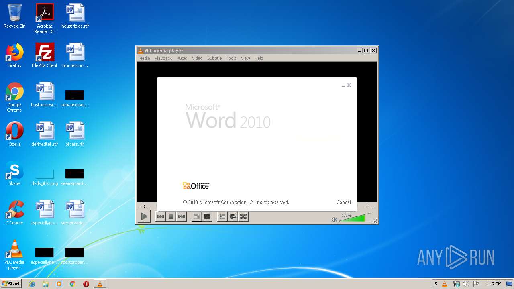The height and width of the screenshot is (289, 514).
Task: Toggle the VLC playlist view
Action: tap(222, 216)
